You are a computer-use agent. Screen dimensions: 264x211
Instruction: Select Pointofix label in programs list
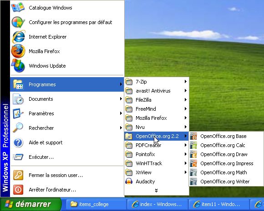(145, 154)
